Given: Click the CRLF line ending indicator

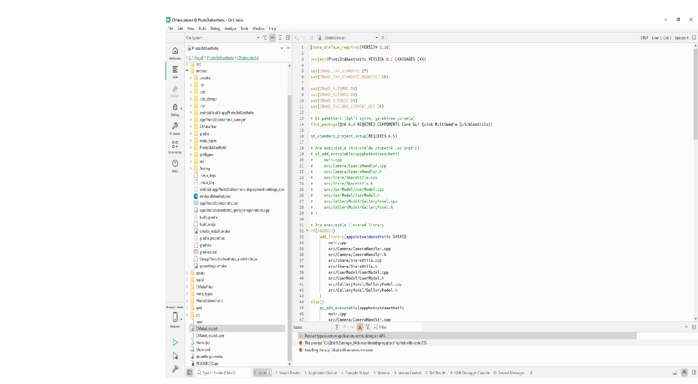Looking at the screenshot, I should coord(644,38).
